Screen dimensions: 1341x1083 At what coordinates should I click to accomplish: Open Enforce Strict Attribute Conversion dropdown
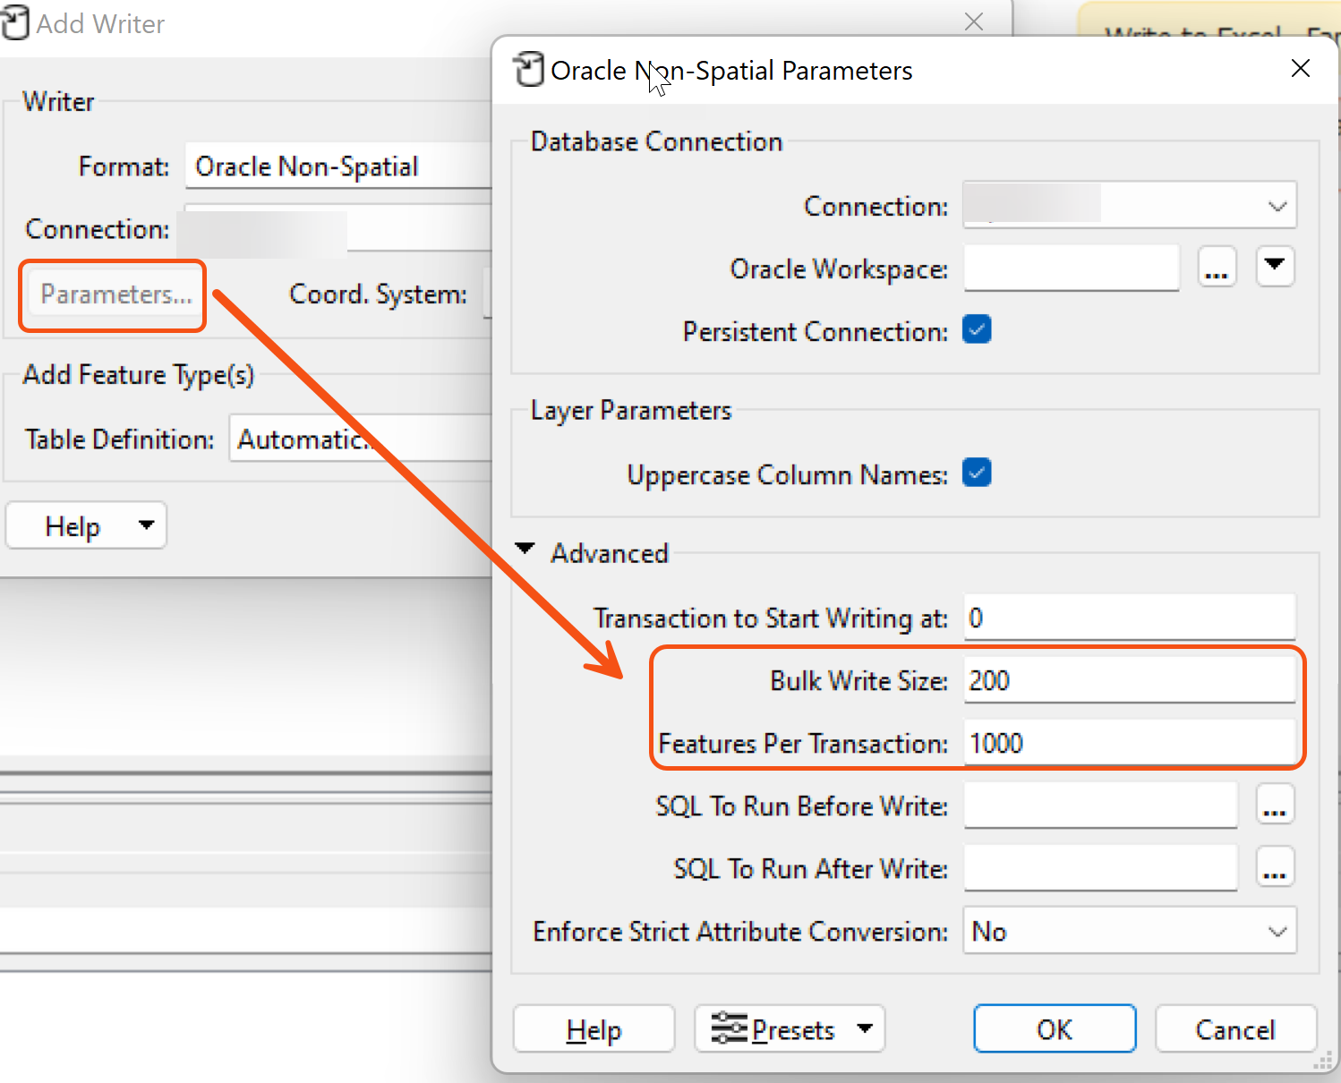coord(1130,931)
